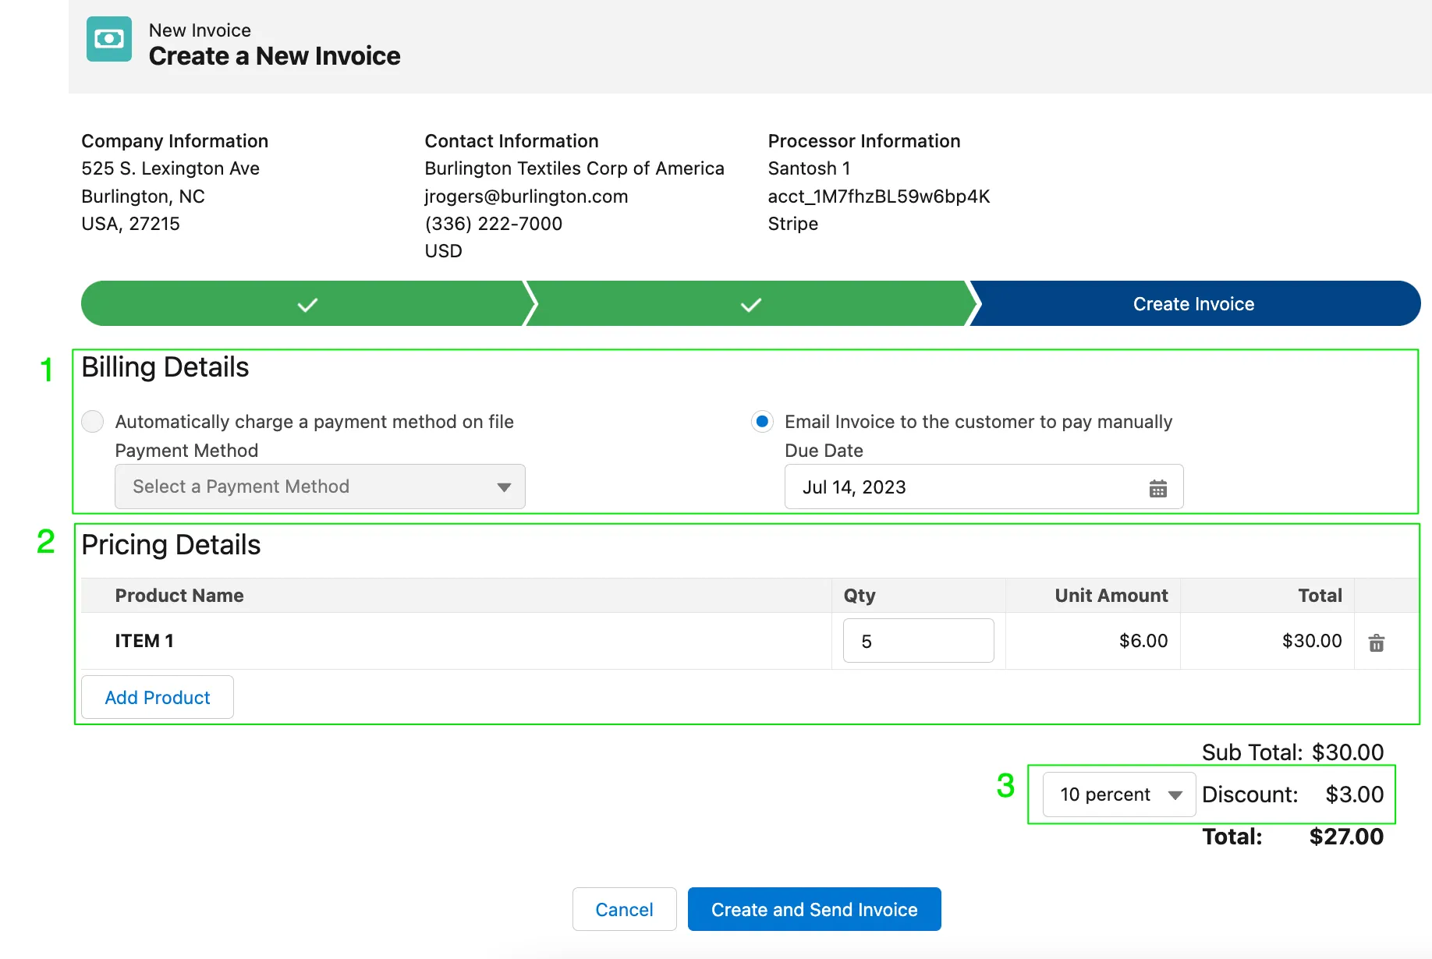Select the Create Invoice step
1432x959 pixels.
pos(1193,304)
